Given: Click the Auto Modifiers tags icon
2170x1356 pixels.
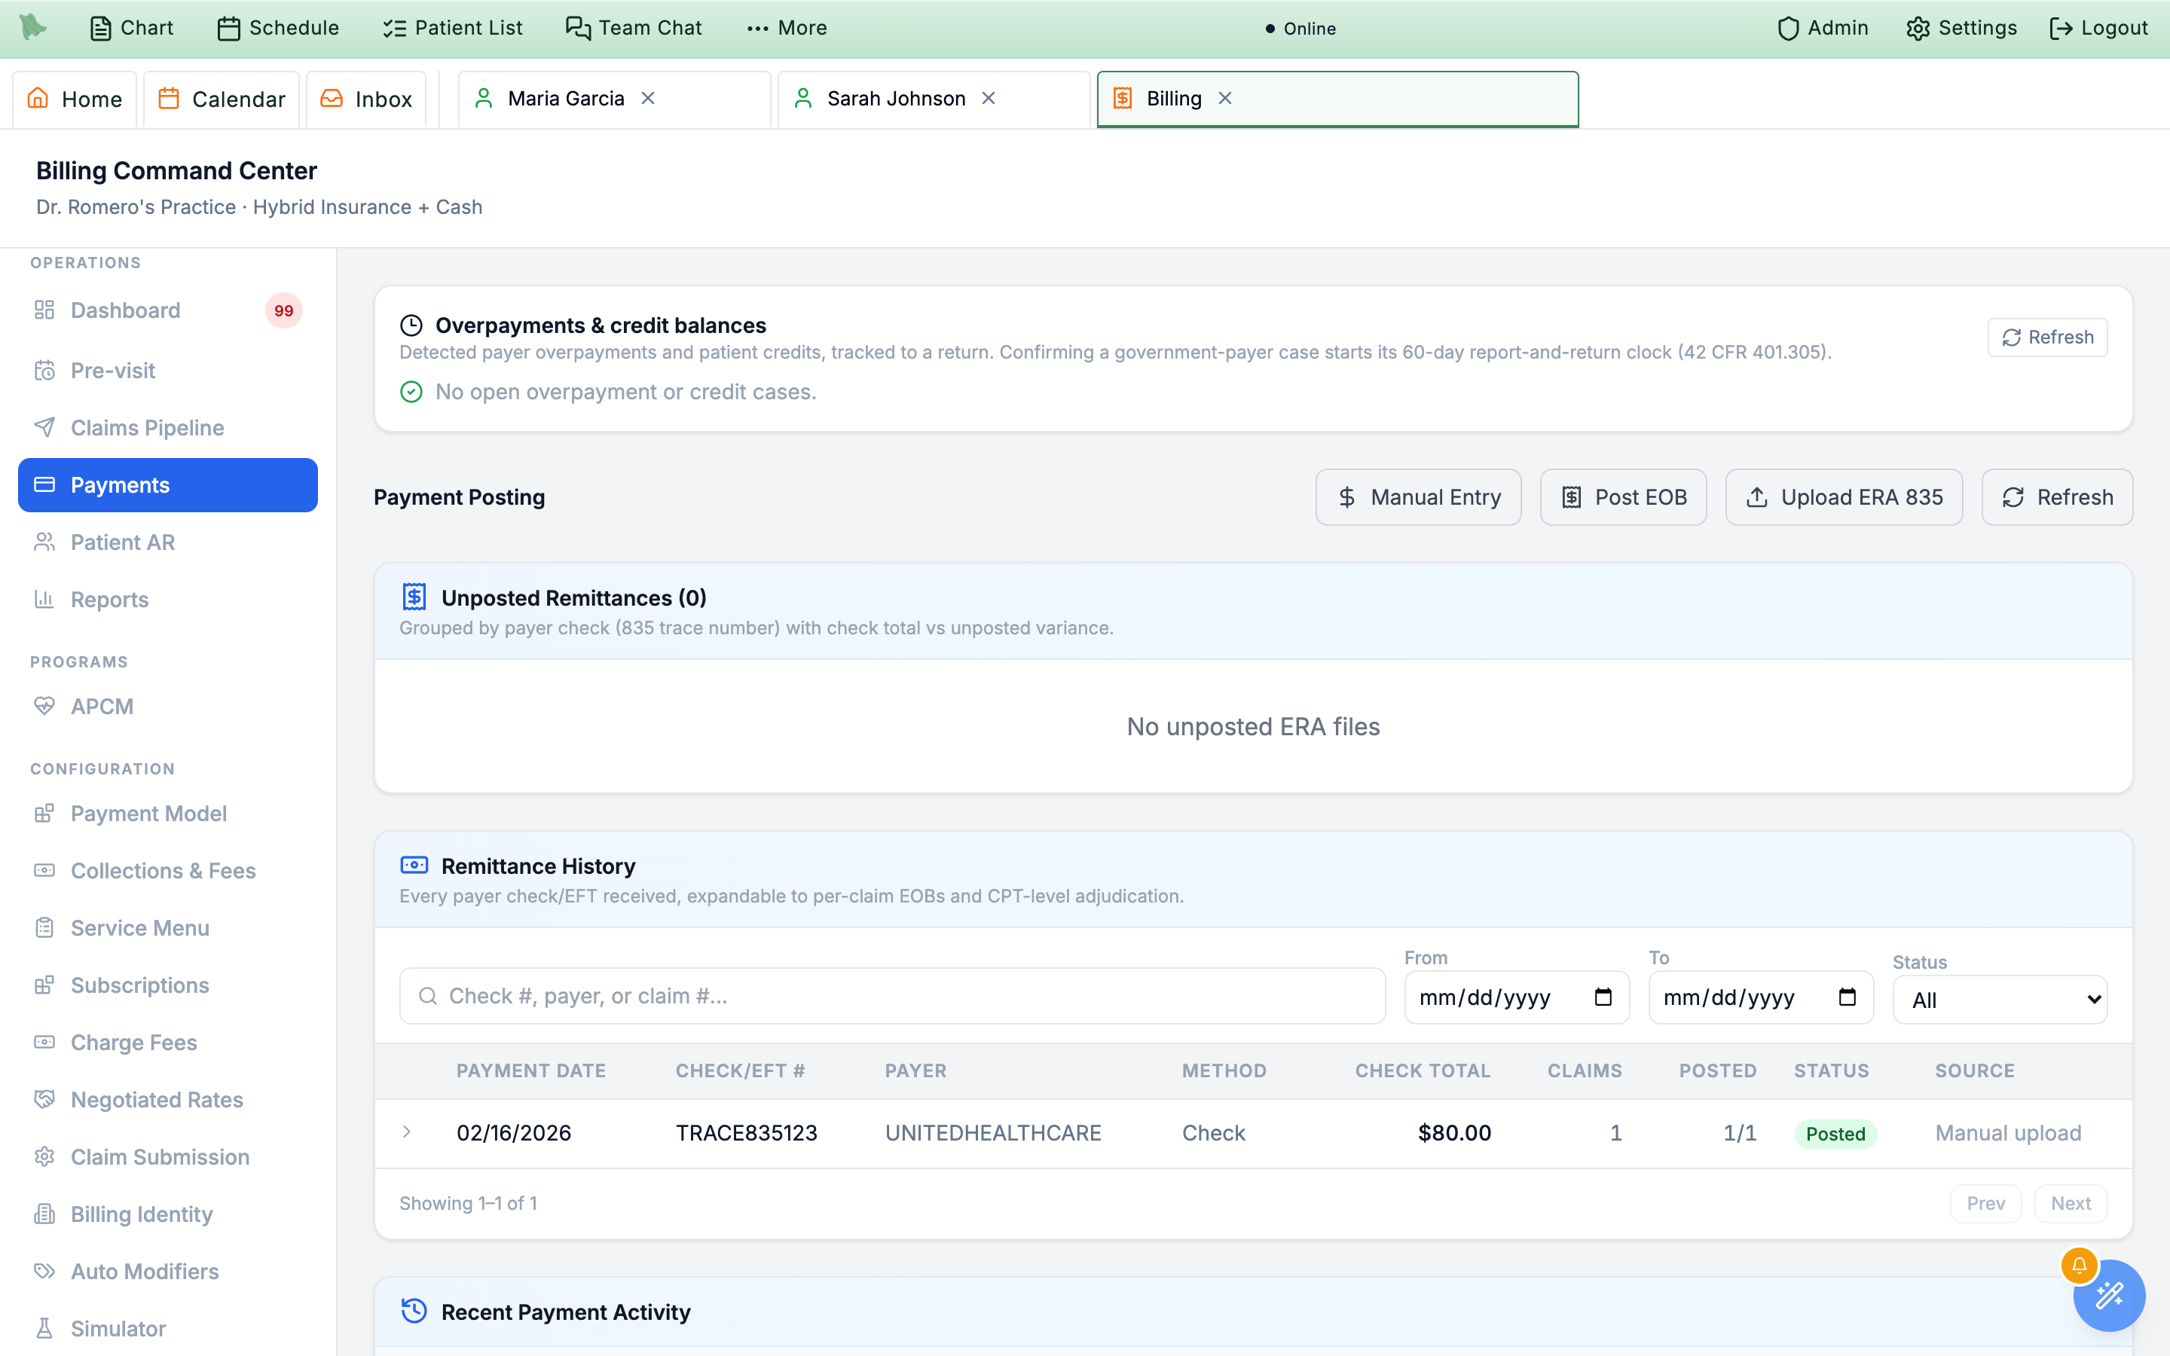Looking at the screenshot, I should [44, 1272].
